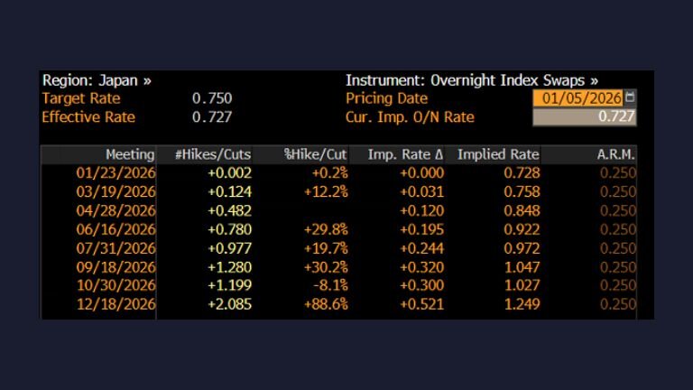Click implied rate 0.848
The height and width of the screenshot is (390, 693).
(x=522, y=210)
